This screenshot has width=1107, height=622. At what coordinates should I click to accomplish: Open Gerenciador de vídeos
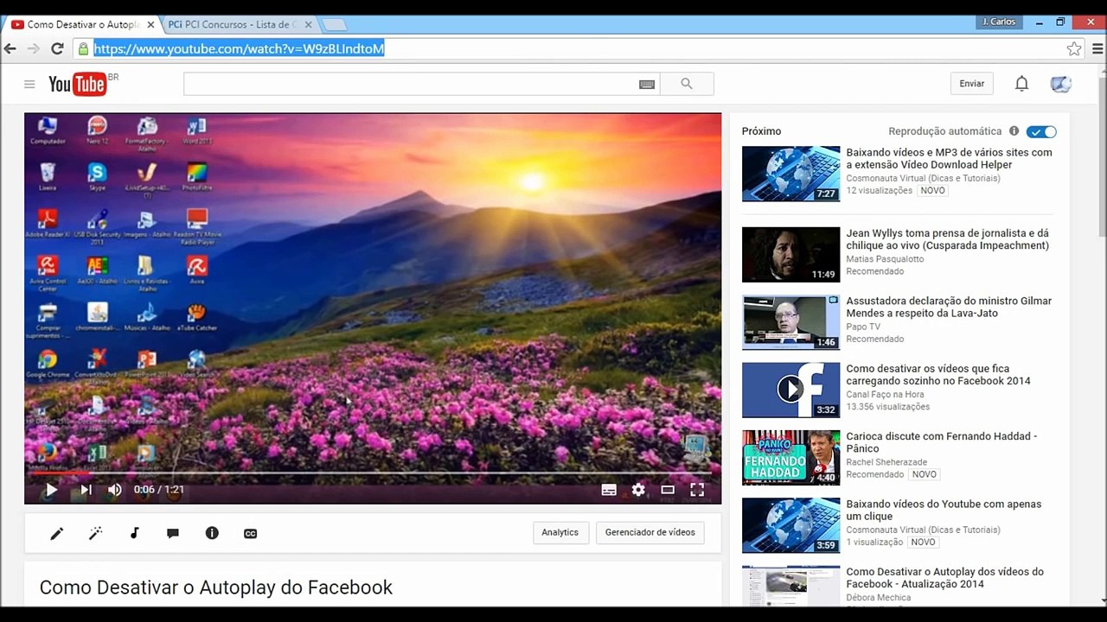650,532
